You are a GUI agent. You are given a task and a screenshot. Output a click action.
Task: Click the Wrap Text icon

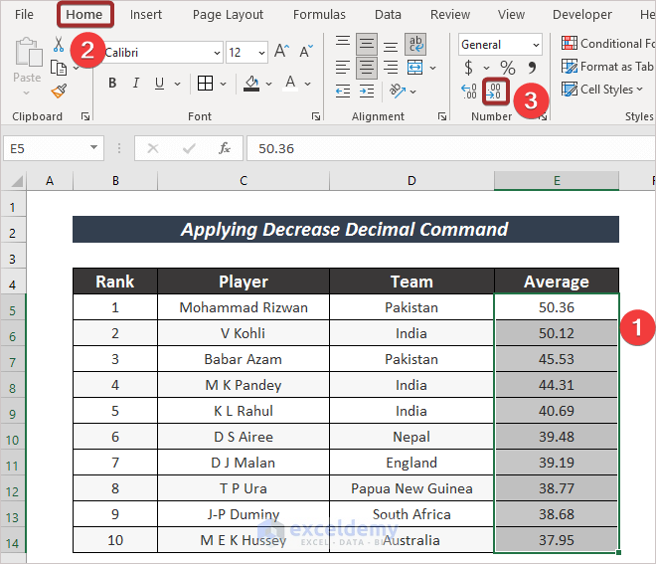click(x=415, y=44)
